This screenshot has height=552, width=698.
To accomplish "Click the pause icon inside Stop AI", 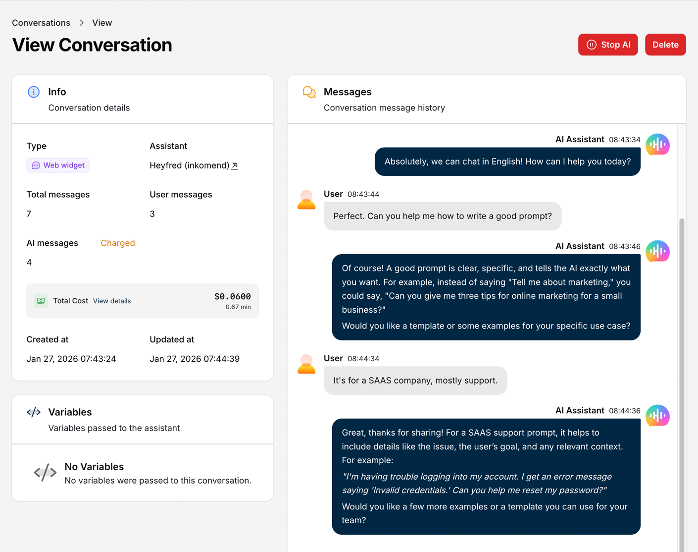I will click(592, 45).
